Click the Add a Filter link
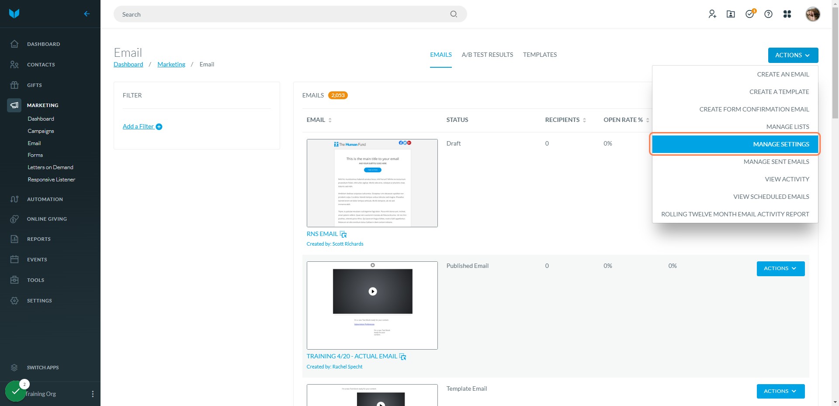839x406 pixels. tap(138, 126)
